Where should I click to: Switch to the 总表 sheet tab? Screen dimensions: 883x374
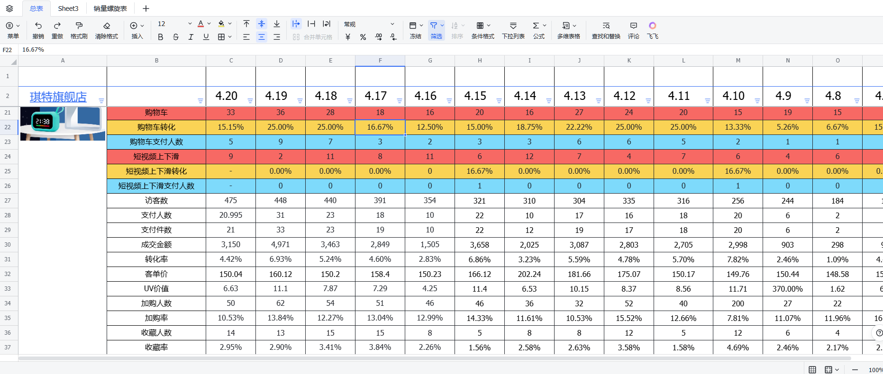(36, 9)
